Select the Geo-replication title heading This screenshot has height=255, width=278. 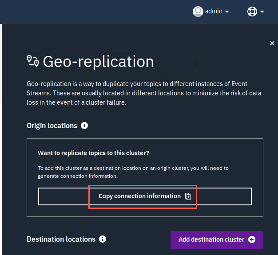(99, 62)
